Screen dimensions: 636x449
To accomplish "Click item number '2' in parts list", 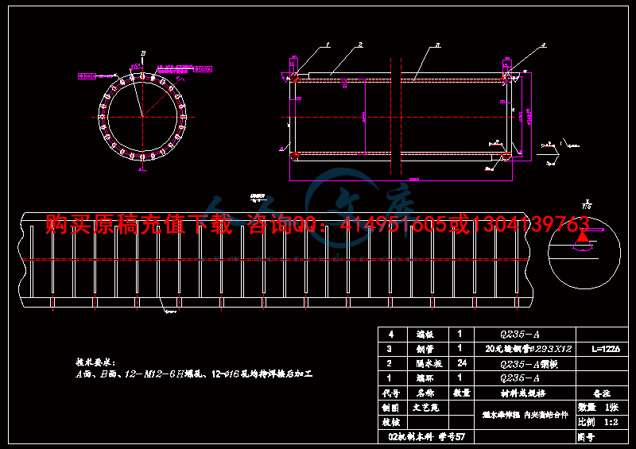I will (390, 363).
